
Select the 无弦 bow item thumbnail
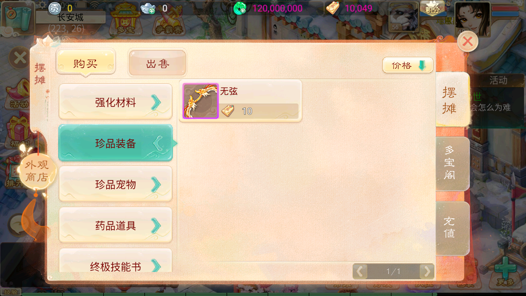click(201, 101)
